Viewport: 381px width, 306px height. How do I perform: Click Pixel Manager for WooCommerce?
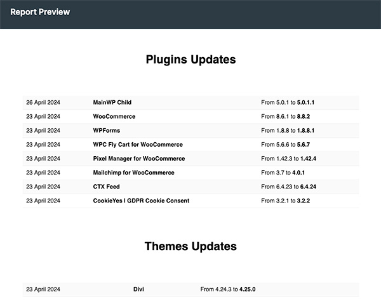(x=139, y=159)
